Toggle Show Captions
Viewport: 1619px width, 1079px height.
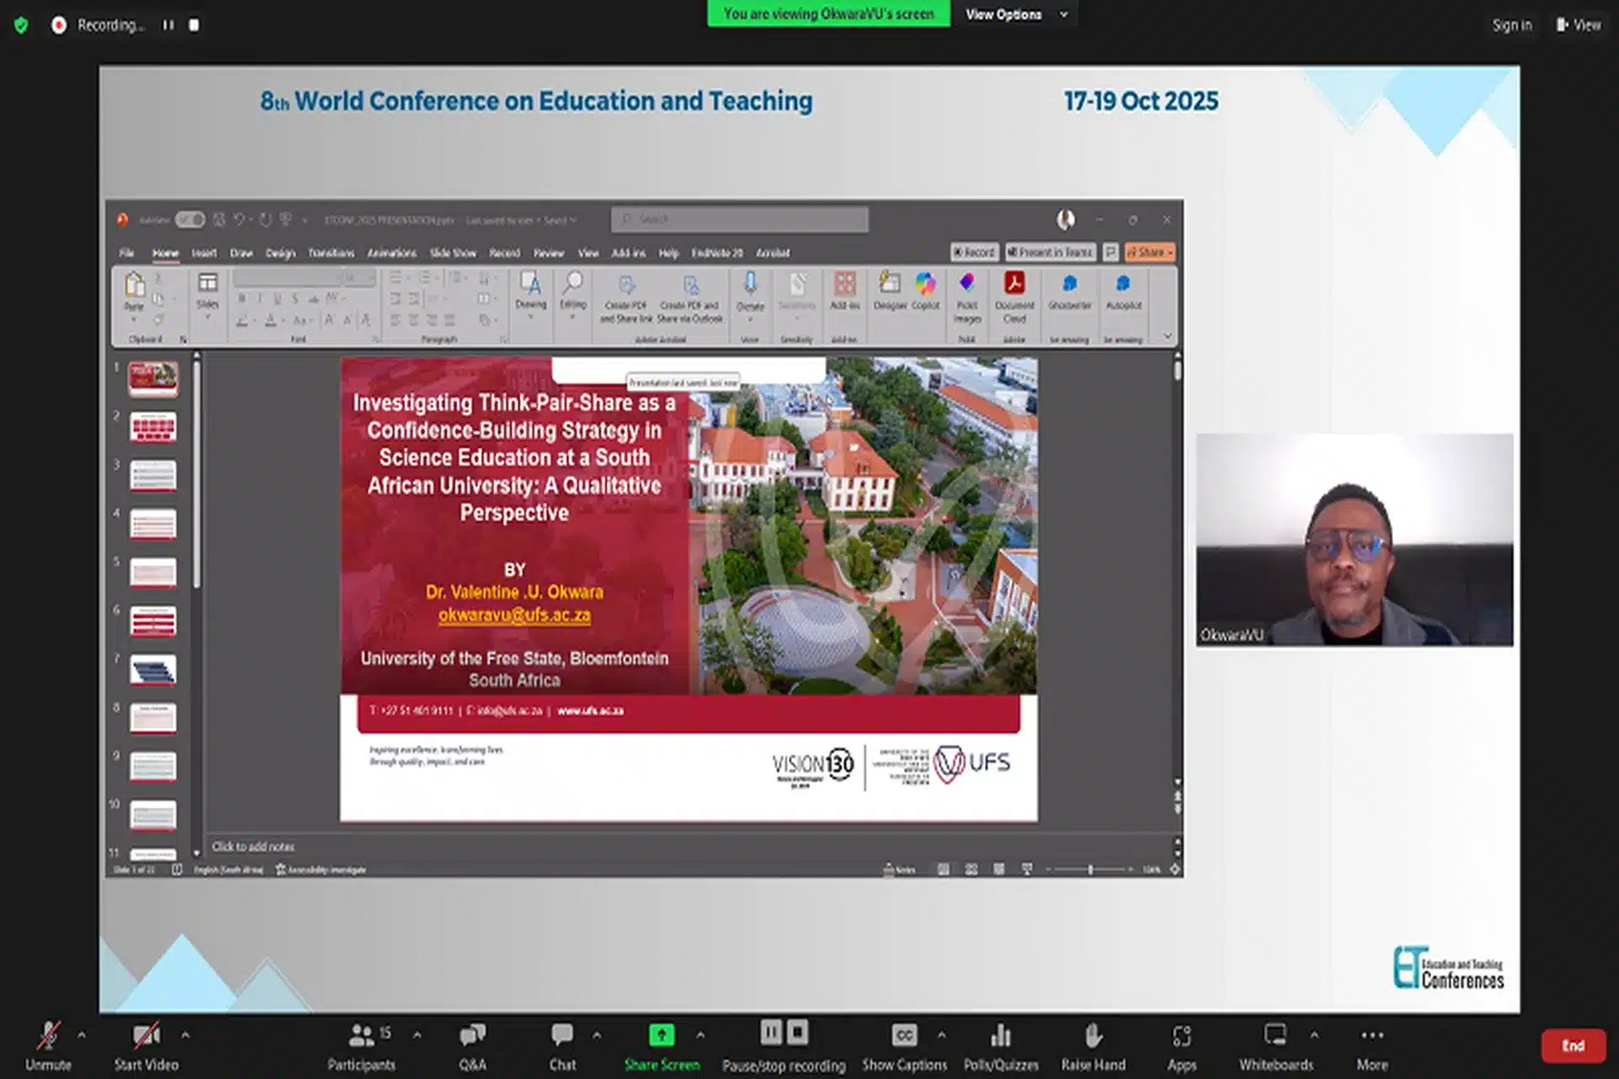[x=904, y=1036]
